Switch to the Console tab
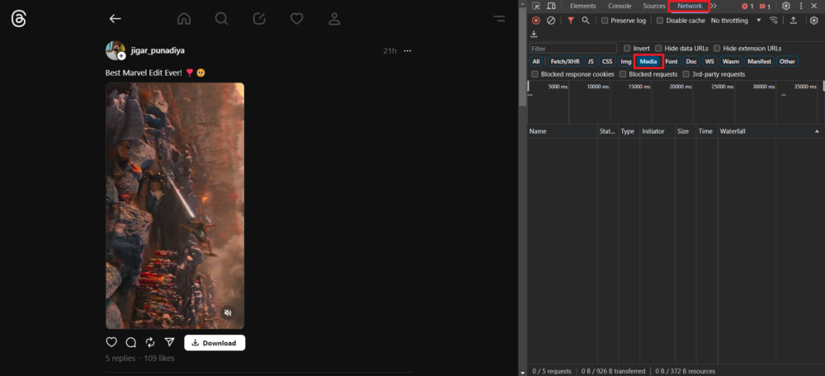The height and width of the screenshot is (376, 825). tap(620, 6)
